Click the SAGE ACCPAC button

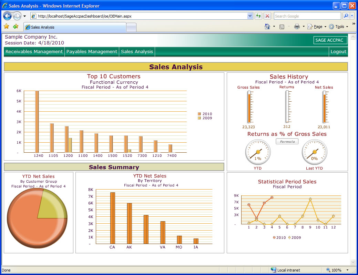click(x=329, y=40)
